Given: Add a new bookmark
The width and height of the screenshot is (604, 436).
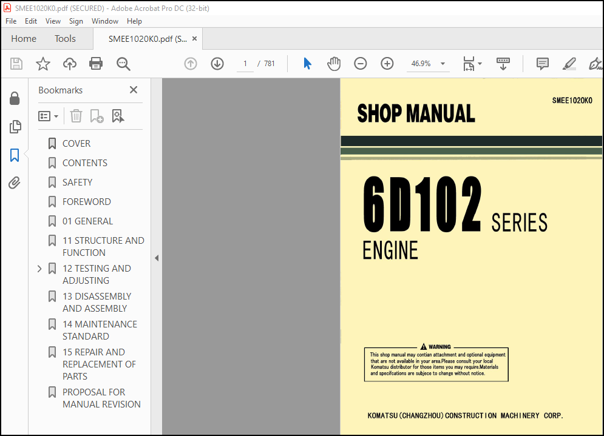Looking at the screenshot, I should tap(97, 116).
